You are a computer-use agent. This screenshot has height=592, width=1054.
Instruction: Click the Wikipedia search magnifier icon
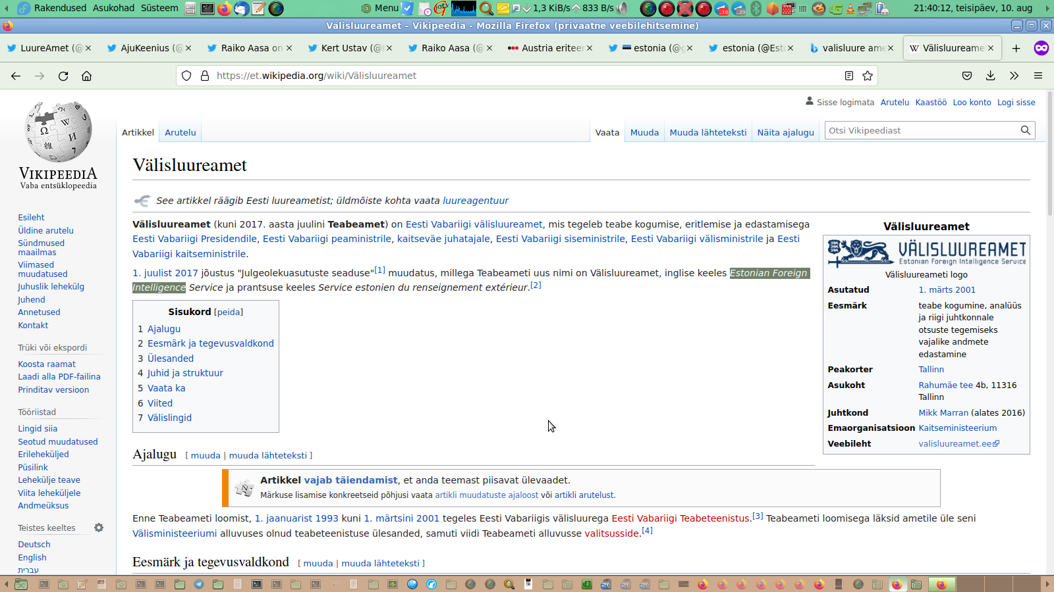[1026, 130]
